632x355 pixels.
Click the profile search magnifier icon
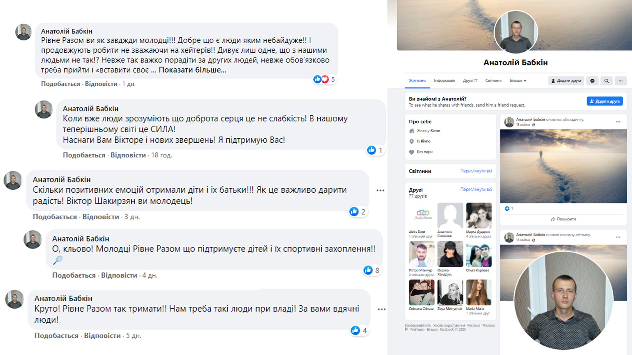[x=606, y=81]
